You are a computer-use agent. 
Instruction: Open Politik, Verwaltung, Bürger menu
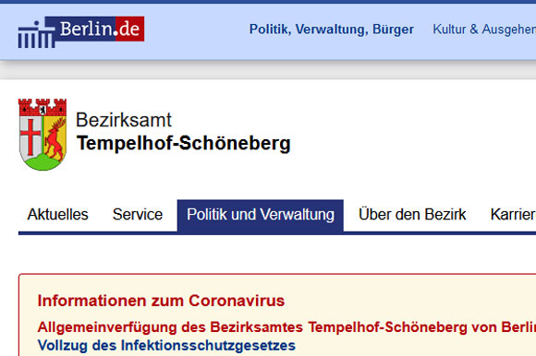[331, 30]
